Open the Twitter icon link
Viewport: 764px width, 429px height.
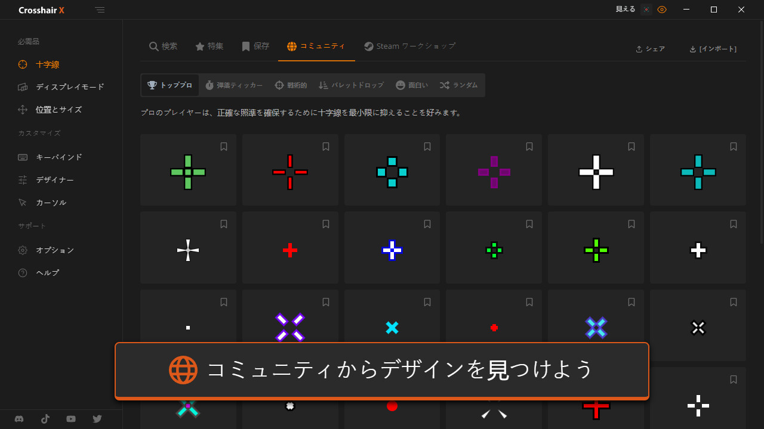(97, 419)
